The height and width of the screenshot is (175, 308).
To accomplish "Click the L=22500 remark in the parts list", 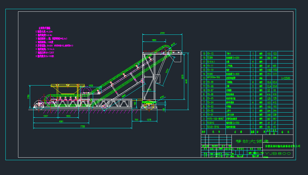I will click(286, 78).
